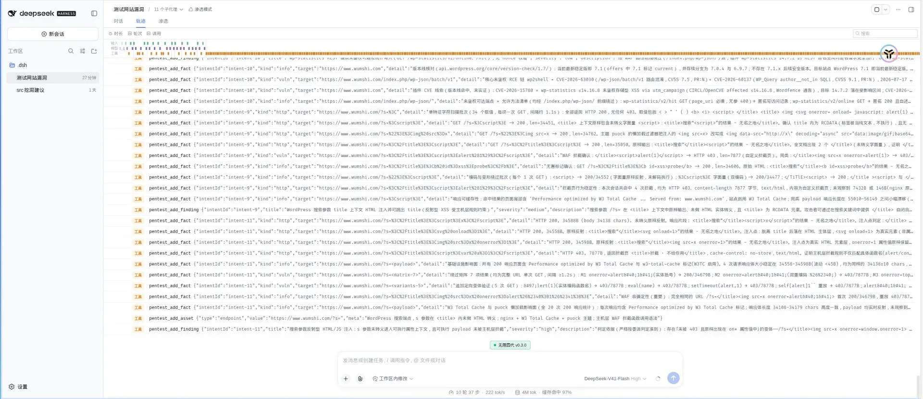Open the DeepSeek-V41-Flash model selector
Screen dimensions: 923x399
(615, 378)
